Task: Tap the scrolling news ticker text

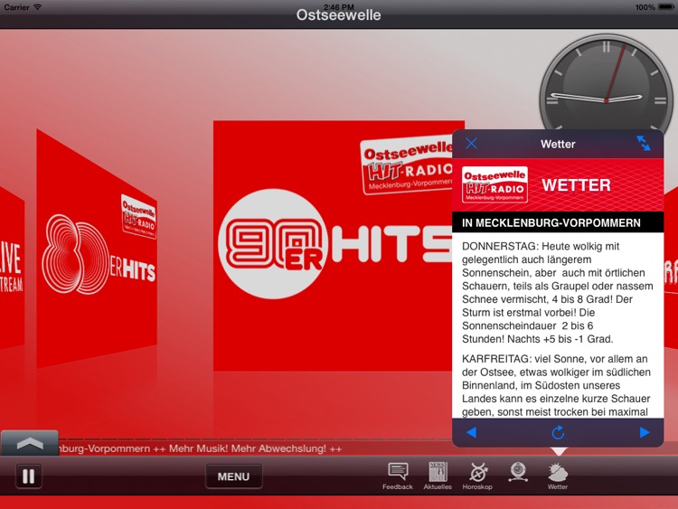Action: [200, 448]
